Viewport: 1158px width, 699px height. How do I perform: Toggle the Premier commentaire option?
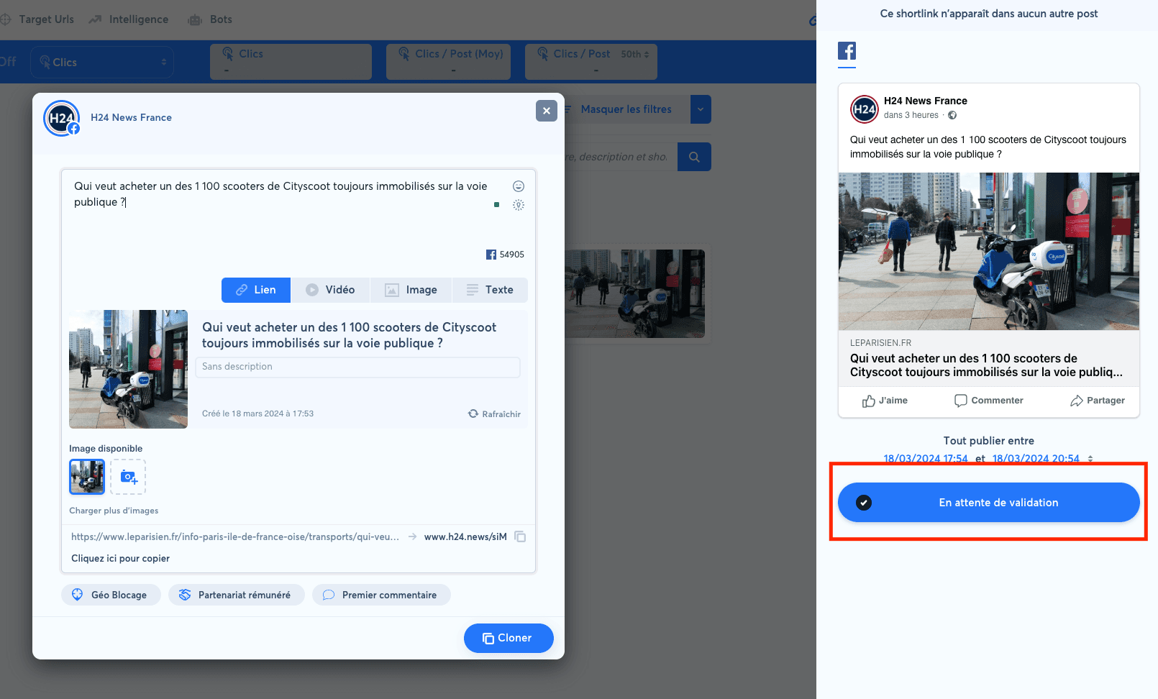tap(381, 595)
